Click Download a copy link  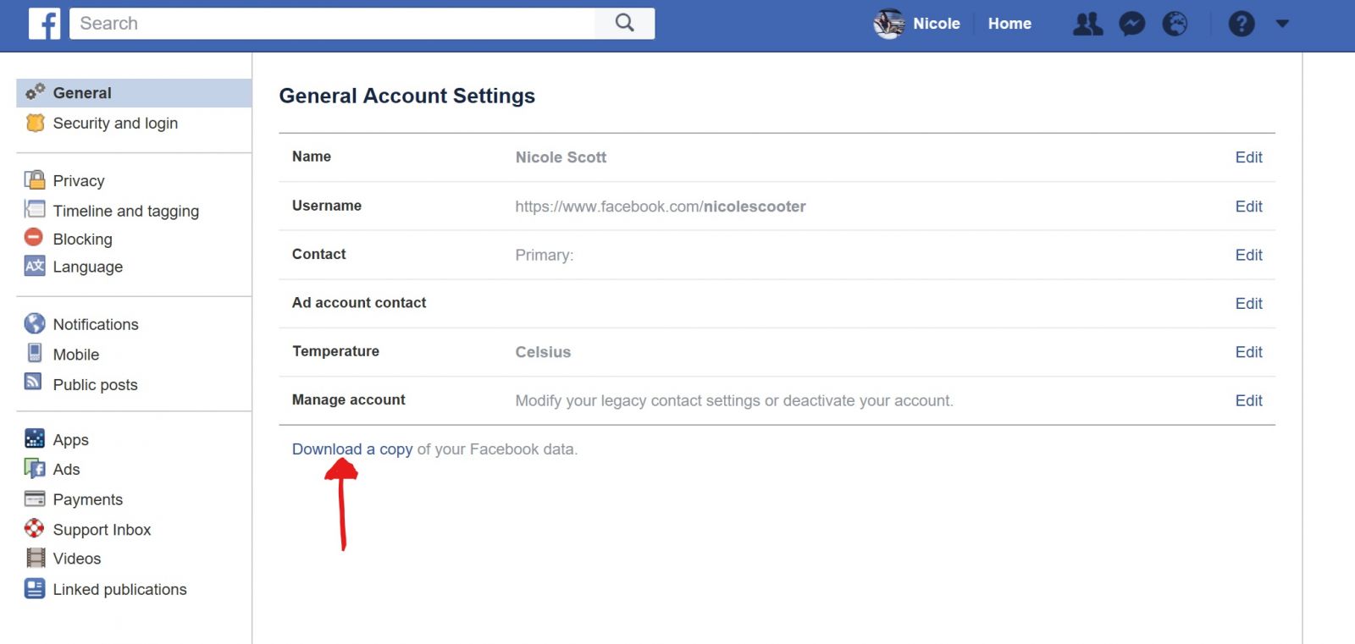pos(352,449)
